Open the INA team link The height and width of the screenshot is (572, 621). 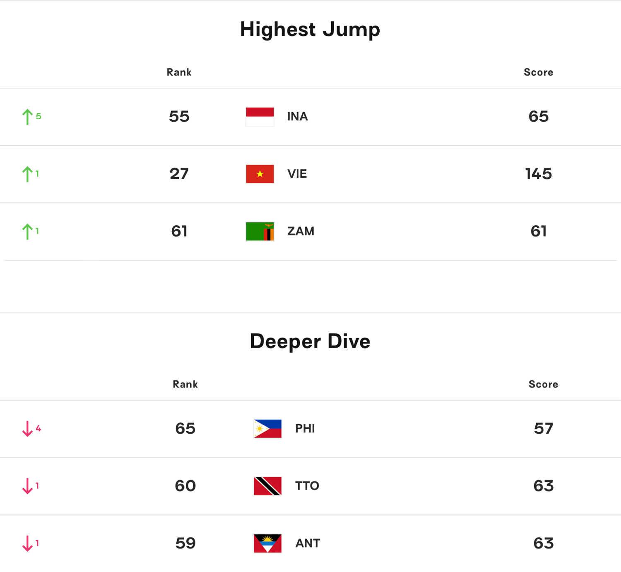tap(298, 117)
